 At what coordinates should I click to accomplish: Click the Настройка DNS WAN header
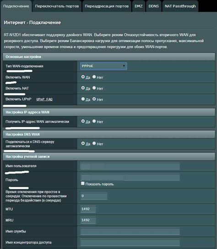(x=109, y=135)
